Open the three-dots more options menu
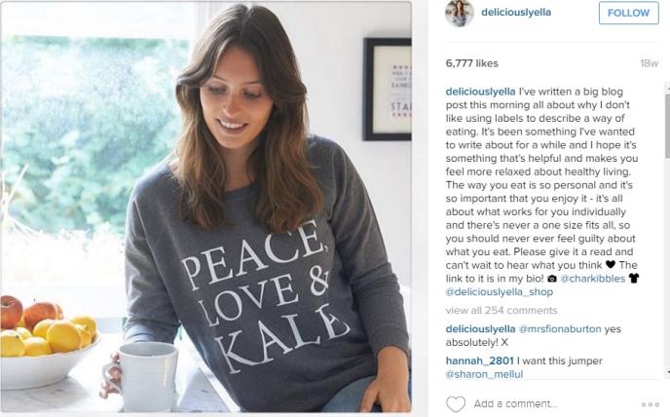 coord(650,404)
